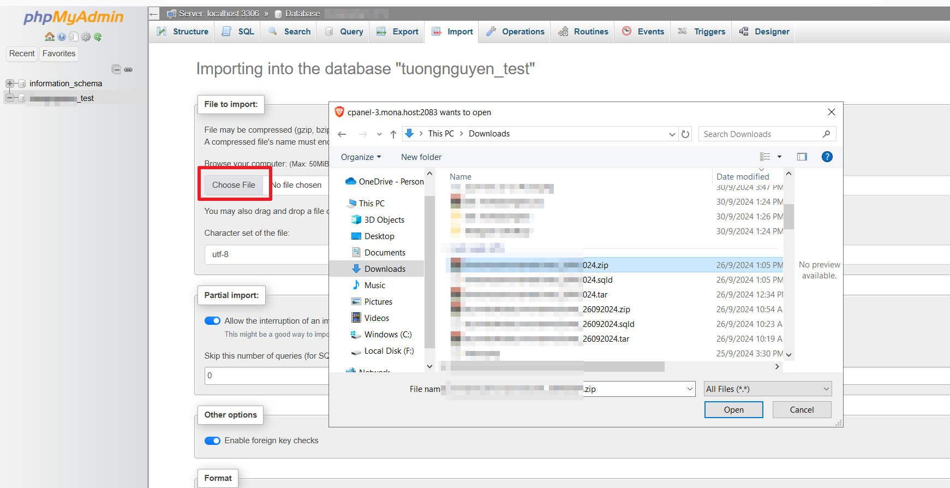Open the Triggers tab
Screen dimensions: 950x488
pos(701,32)
